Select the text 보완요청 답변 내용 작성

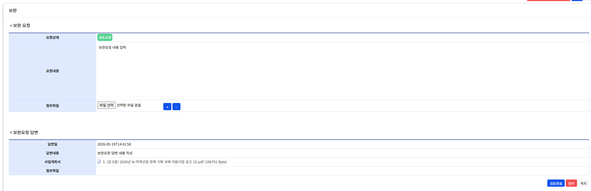pyautogui.click(x=115, y=153)
